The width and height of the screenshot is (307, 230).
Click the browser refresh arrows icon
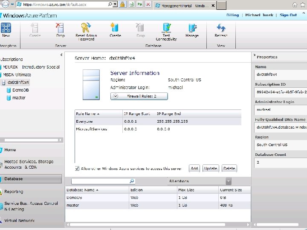(x=139, y=4)
